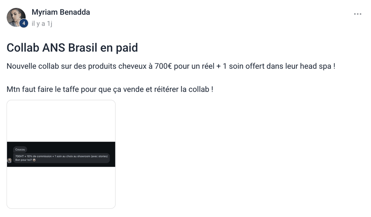
Task: Open the three-dot post options menu
Action: coord(357,14)
